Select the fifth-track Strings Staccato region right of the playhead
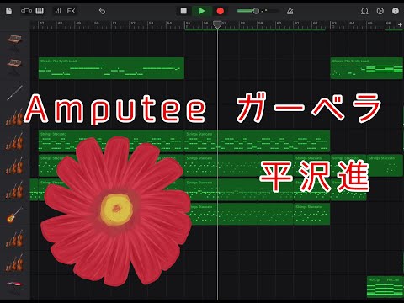Screen dimensions: 404x303 257,141
